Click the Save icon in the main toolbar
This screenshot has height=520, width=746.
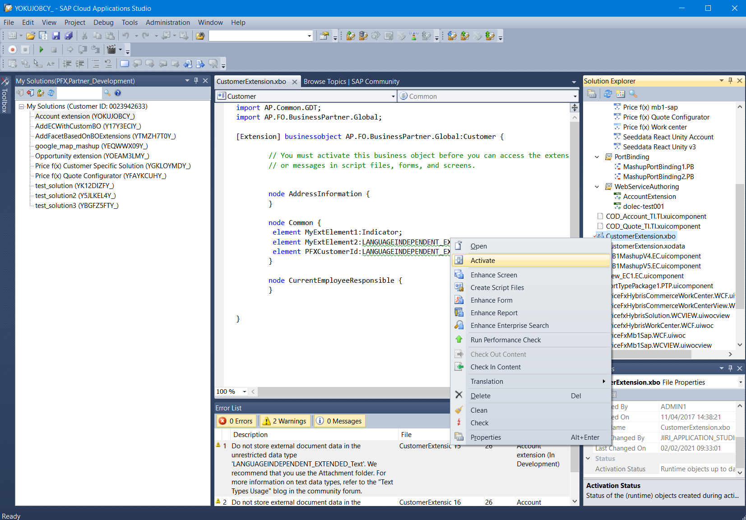coord(56,36)
